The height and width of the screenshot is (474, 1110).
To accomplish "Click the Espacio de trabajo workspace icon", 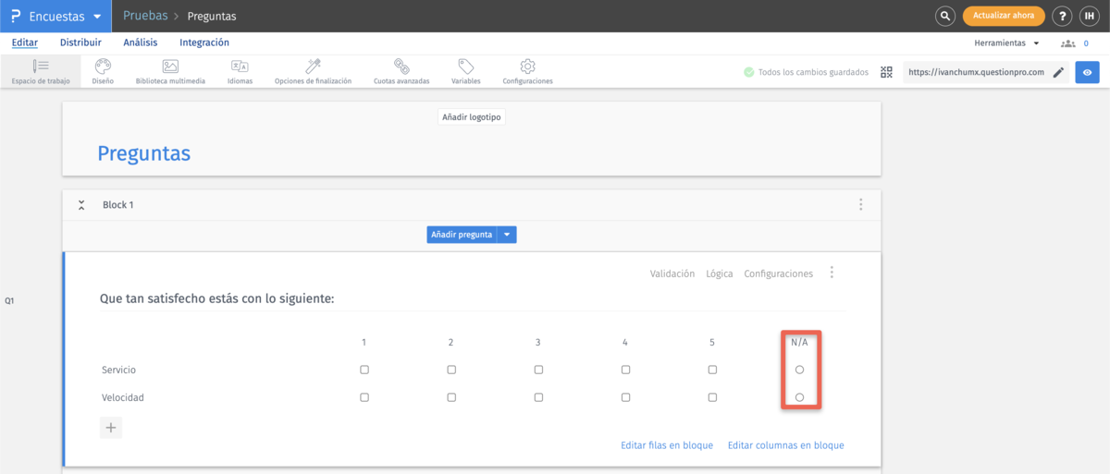I will [40, 67].
